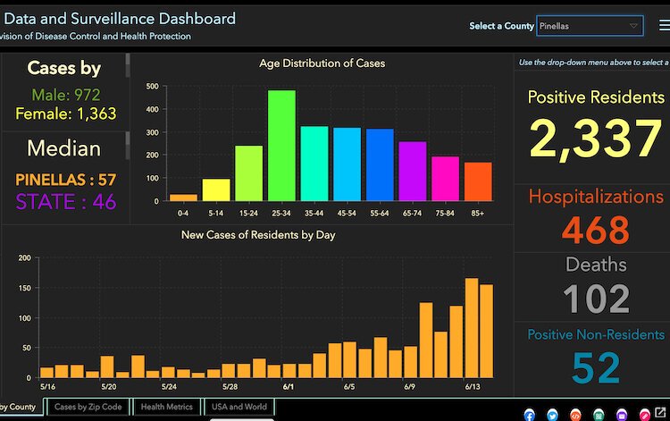Open the Cases by Zip Code tab
670x421 pixels.
pos(88,407)
